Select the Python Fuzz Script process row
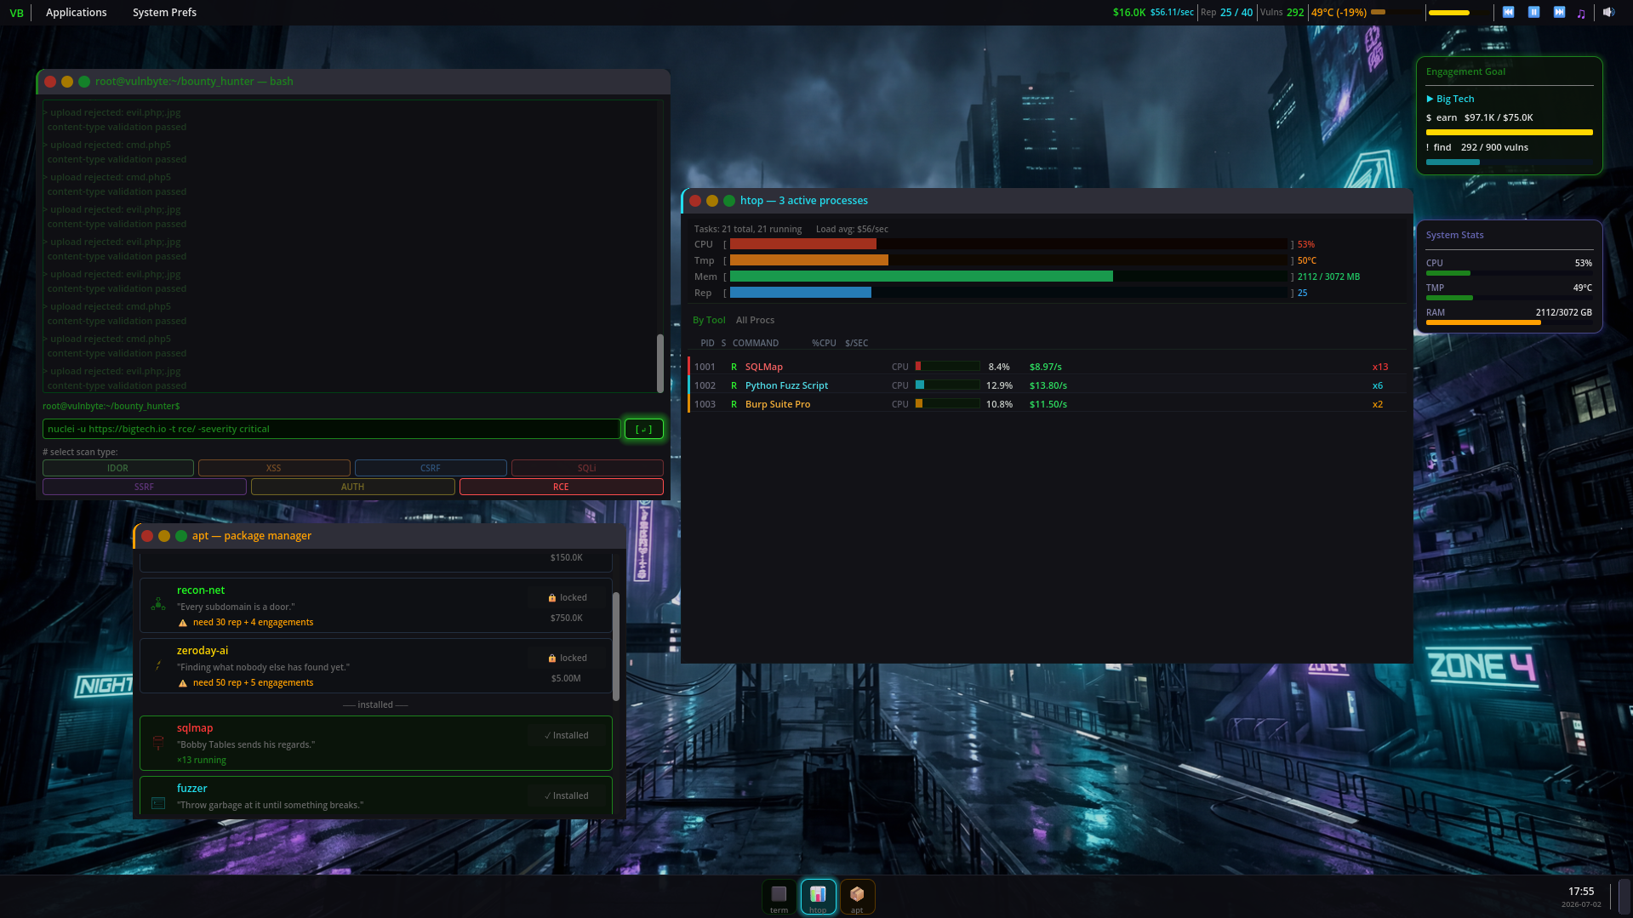The image size is (1633, 918). click(x=1046, y=385)
